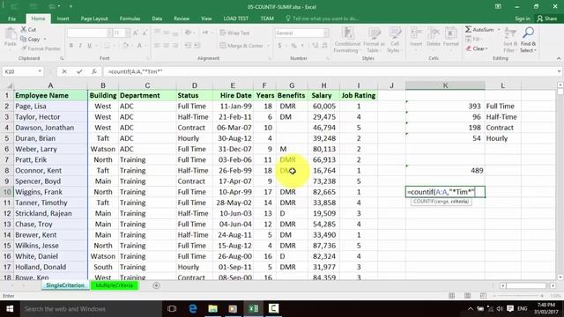Open Insert Function fx dialog
The width and height of the screenshot is (564, 317).
point(94,71)
